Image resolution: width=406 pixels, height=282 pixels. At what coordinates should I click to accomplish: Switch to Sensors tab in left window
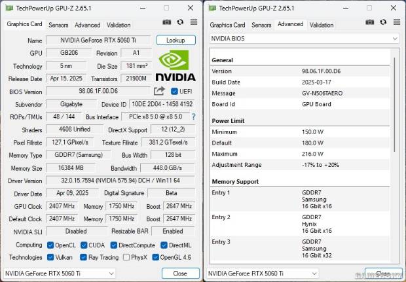click(x=58, y=25)
